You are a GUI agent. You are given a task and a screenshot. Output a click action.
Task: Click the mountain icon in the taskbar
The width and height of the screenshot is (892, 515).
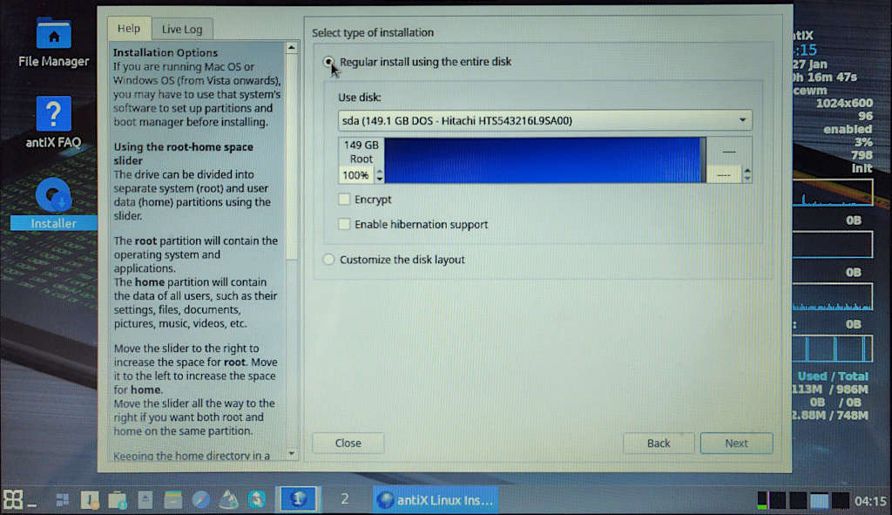tap(228, 499)
